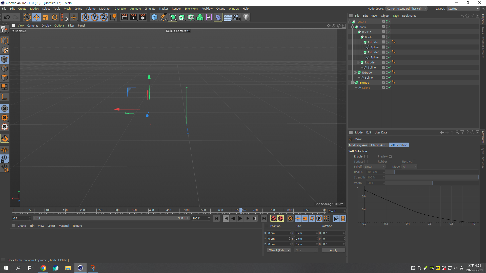
Task: Toggle X axis lock
Action: 86,17
